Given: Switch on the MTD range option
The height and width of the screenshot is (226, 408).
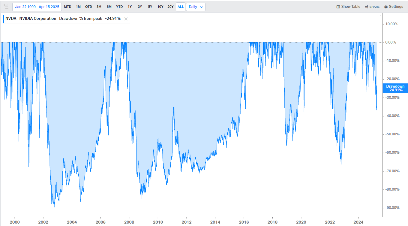Looking at the screenshot, I should pos(67,7).
